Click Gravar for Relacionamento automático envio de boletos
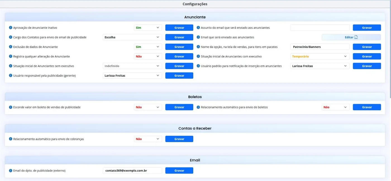 click(367, 107)
